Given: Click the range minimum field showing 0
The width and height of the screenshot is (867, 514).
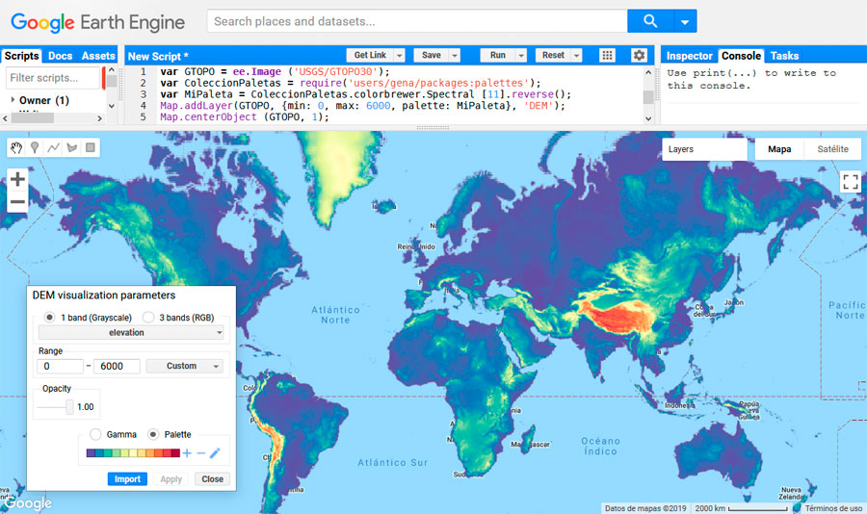Looking at the screenshot, I should [x=60, y=366].
